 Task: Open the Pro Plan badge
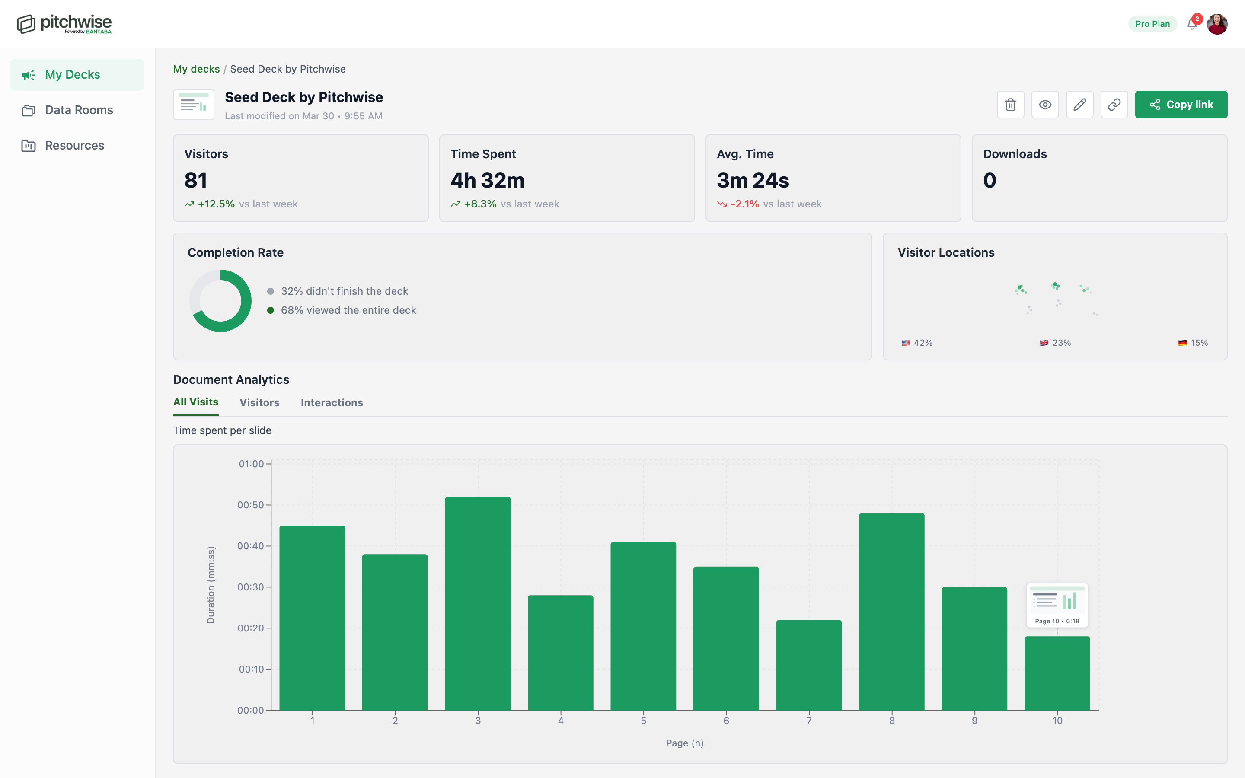click(1152, 24)
